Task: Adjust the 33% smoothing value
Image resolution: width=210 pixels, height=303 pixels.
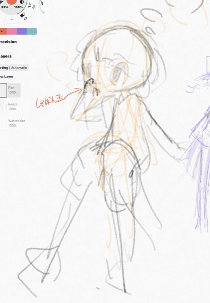Action: point(4,7)
